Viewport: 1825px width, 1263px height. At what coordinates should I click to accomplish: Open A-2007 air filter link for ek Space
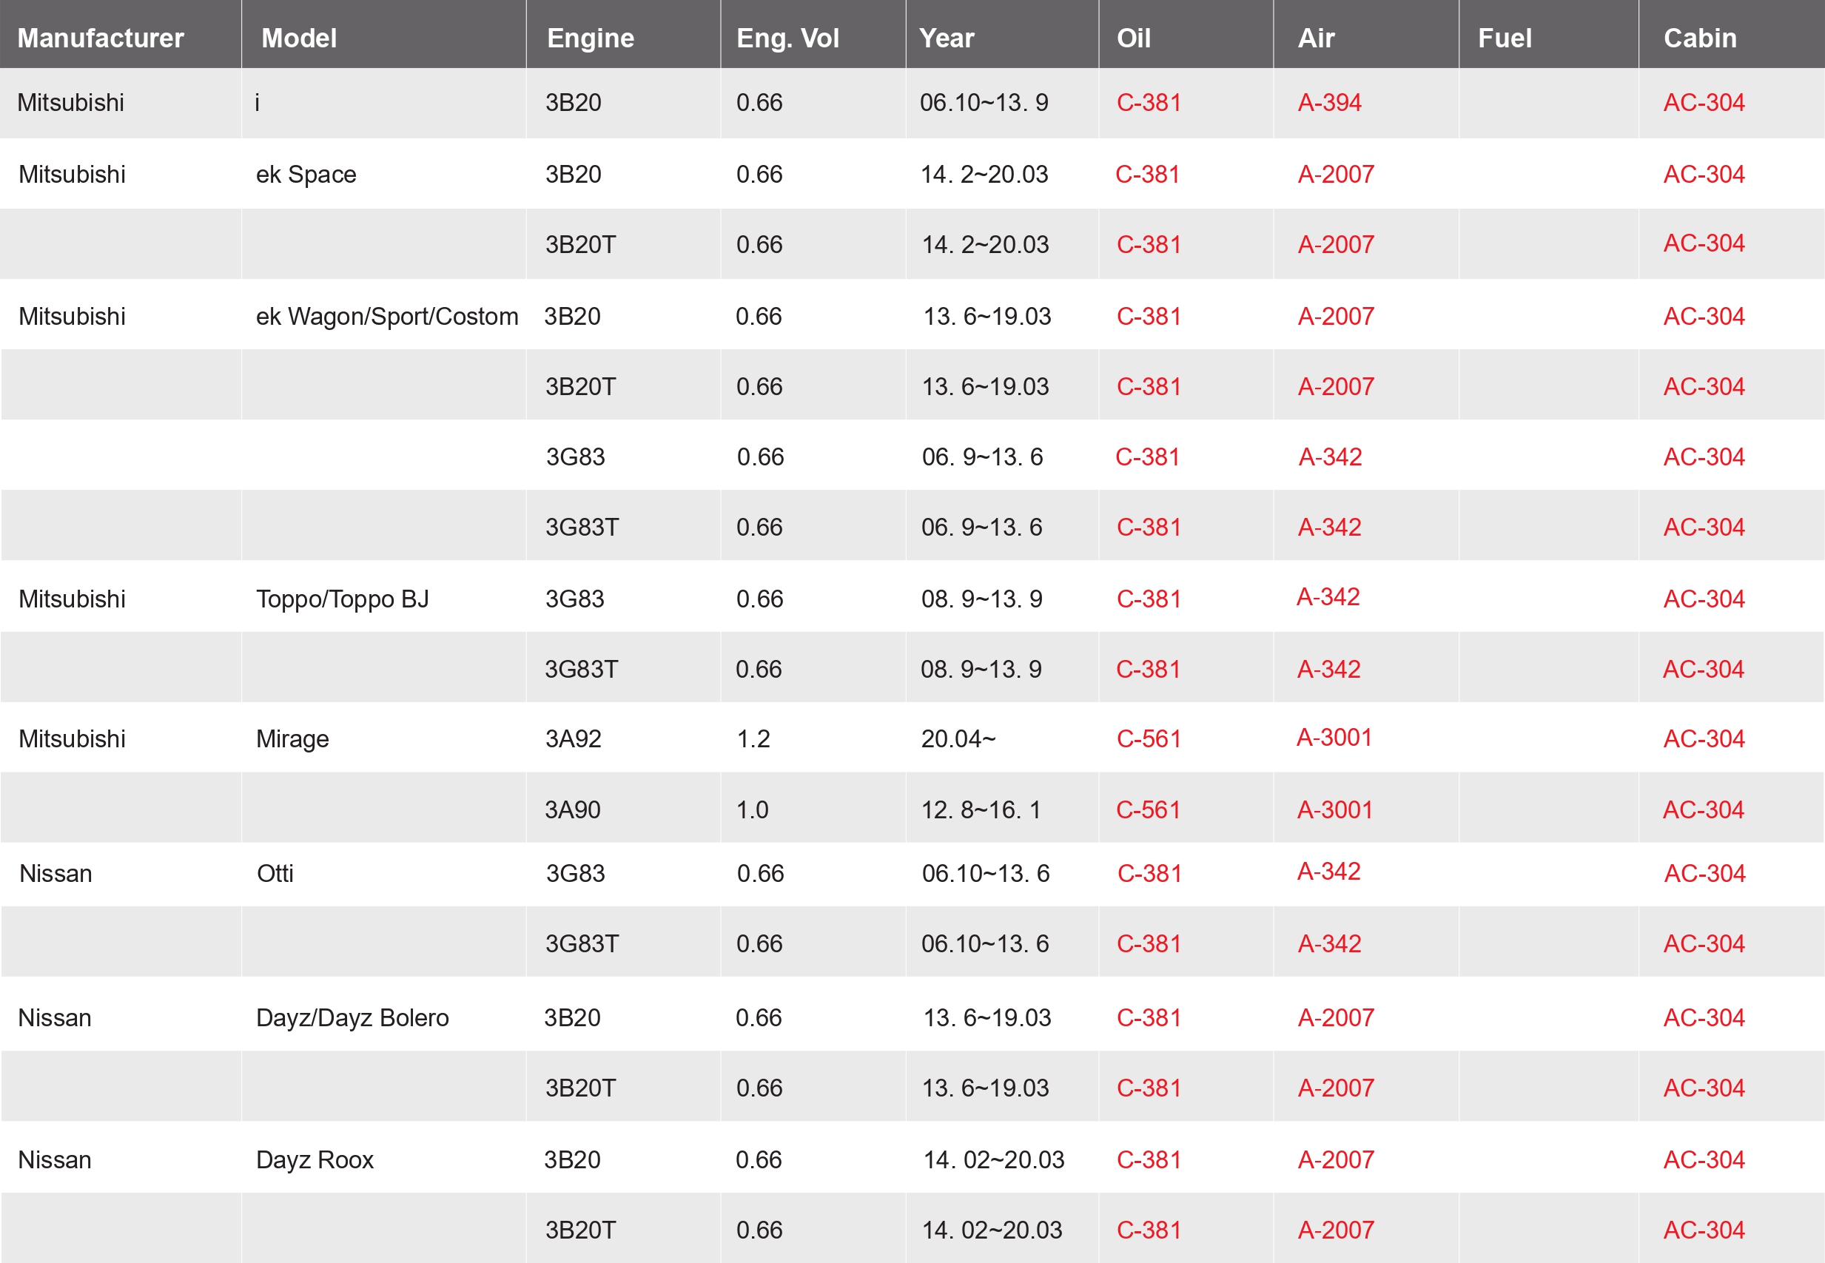[x=1336, y=174]
